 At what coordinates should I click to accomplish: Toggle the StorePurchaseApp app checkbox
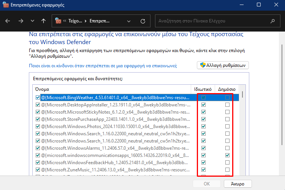[38, 119]
